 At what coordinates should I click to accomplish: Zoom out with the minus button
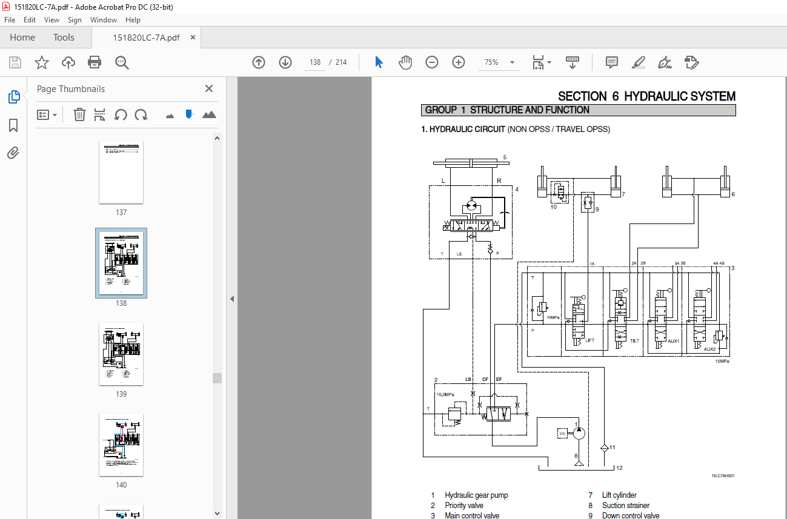pos(432,62)
